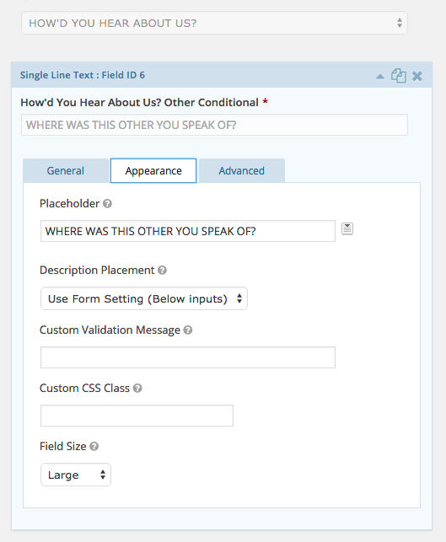Click the Custom CSS Class input

point(137,416)
